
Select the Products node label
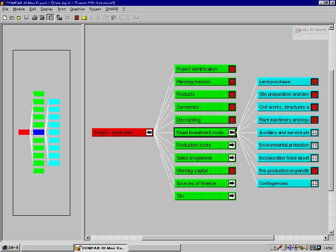click(x=186, y=94)
